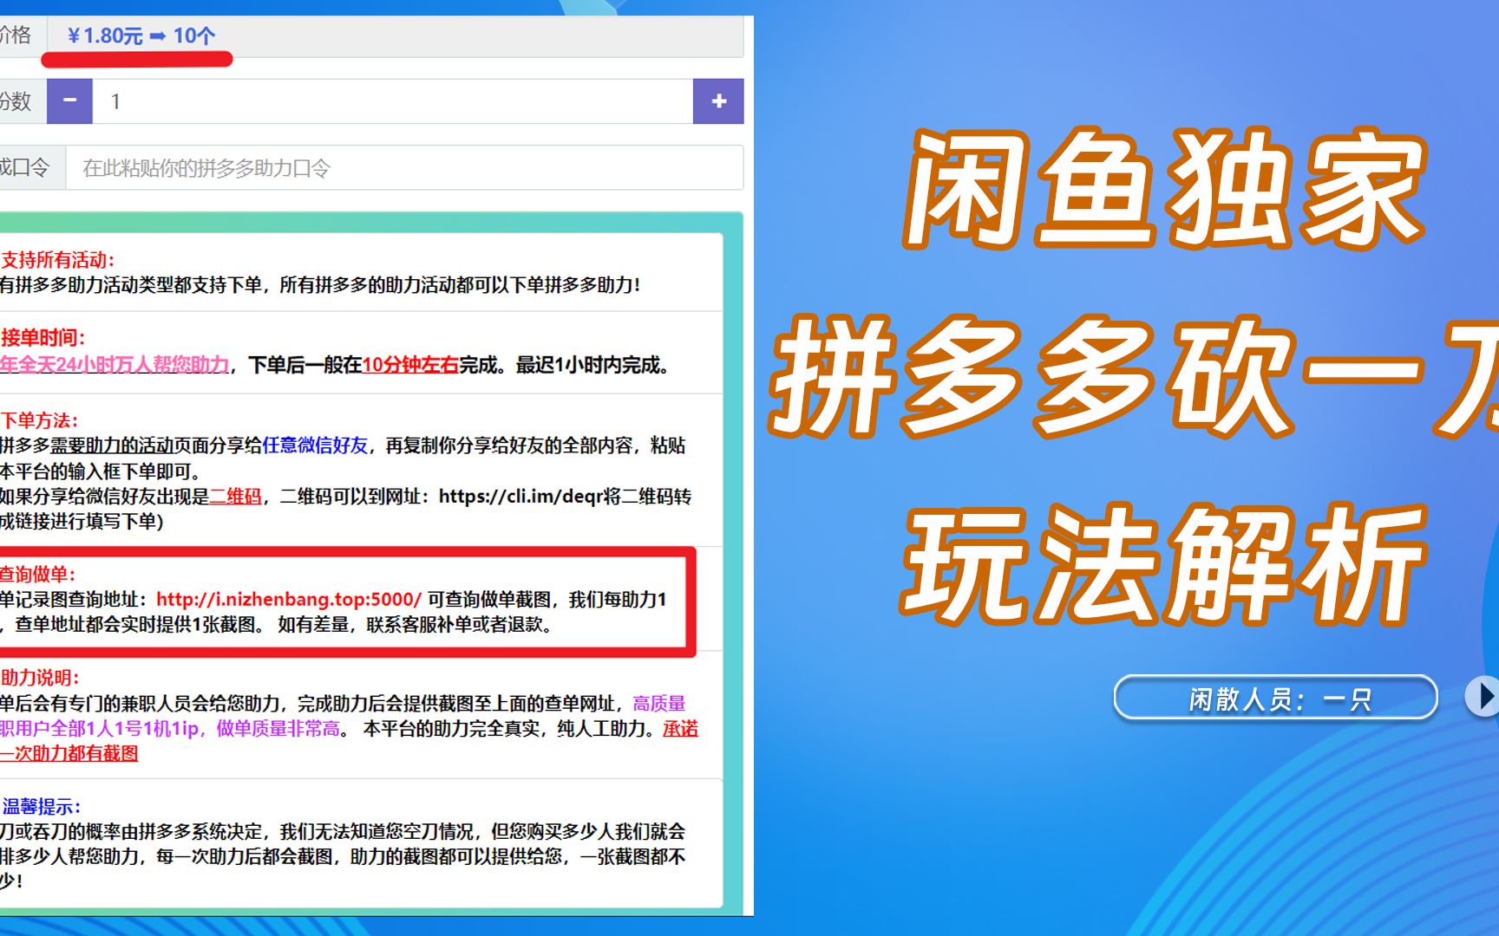This screenshot has width=1499, height=936.
Task: Click the pink 年全天24小时万人帮您助力 text
Action: pos(115,365)
